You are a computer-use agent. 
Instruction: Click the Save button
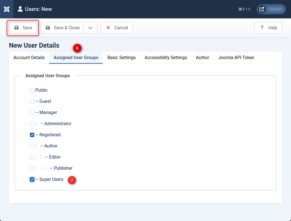23,28
